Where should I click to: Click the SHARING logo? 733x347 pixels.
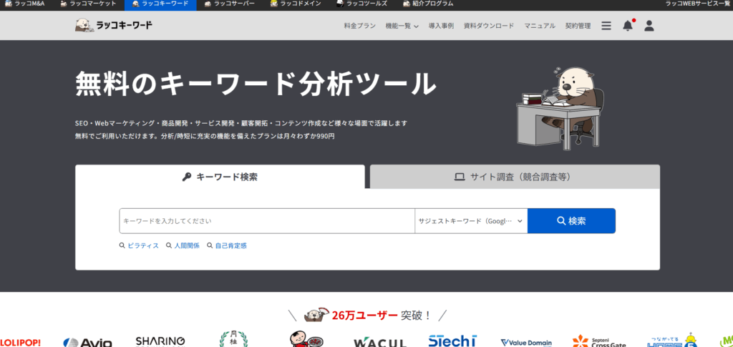(x=160, y=341)
